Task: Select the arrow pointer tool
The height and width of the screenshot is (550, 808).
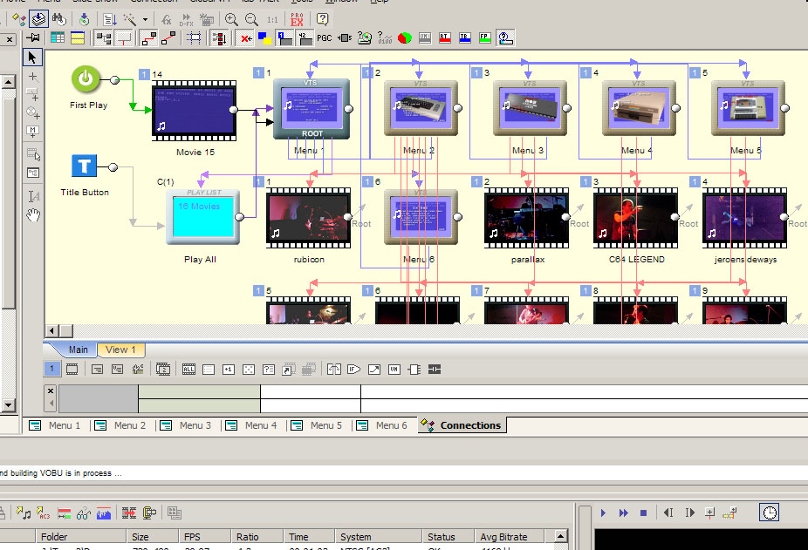Action: [x=33, y=58]
